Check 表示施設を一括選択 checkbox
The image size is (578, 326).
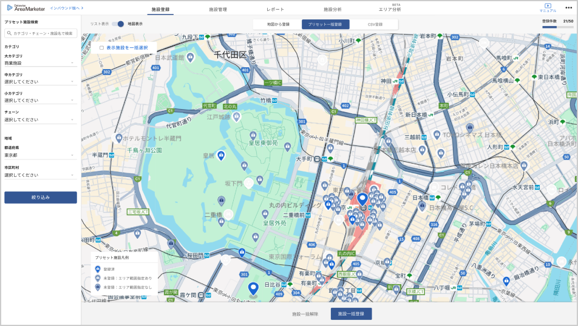[x=101, y=47]
